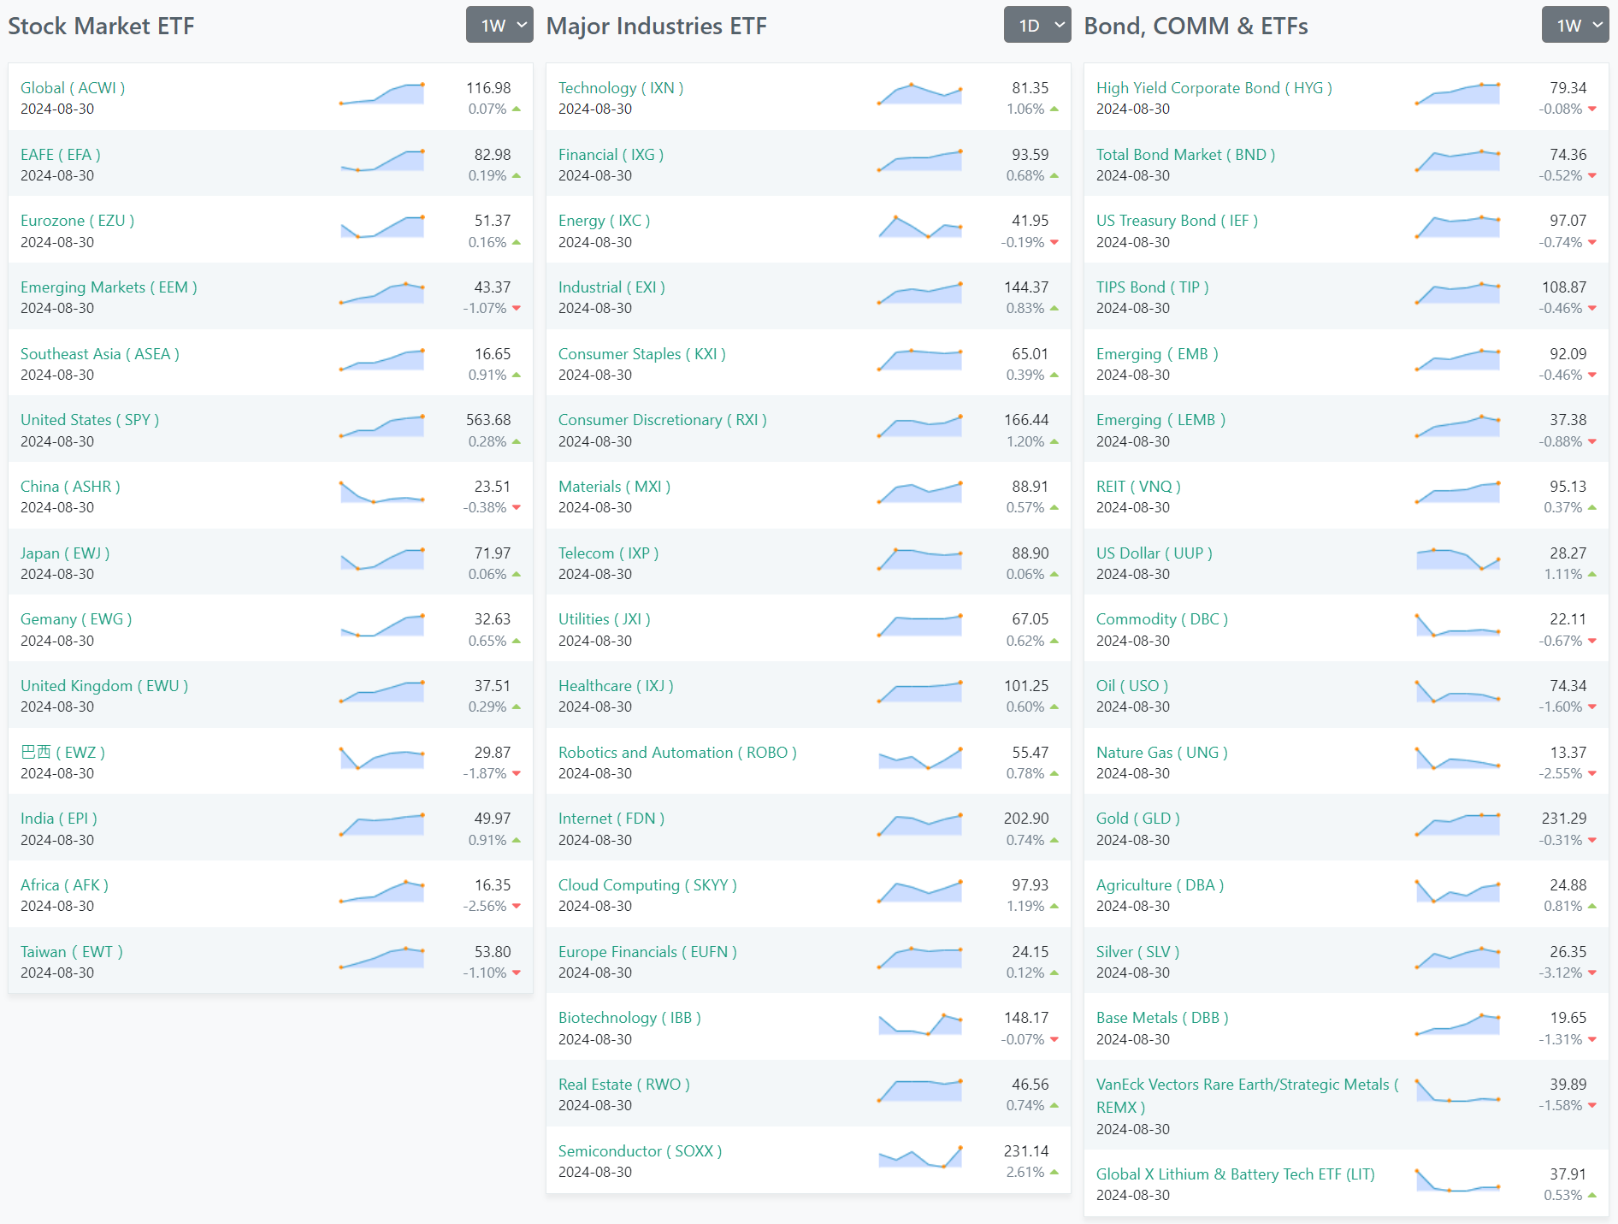Click the Africa ( AFK ) sparkline chart
The width and height of the screenshot is (1618, 1224).
tap(382, 891)
